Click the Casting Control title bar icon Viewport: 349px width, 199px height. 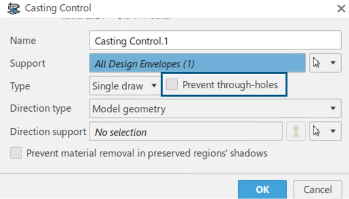pos(13,8)
